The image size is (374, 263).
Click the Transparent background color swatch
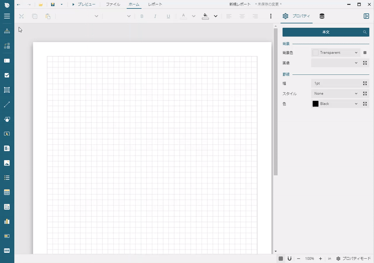coord(315,52)
